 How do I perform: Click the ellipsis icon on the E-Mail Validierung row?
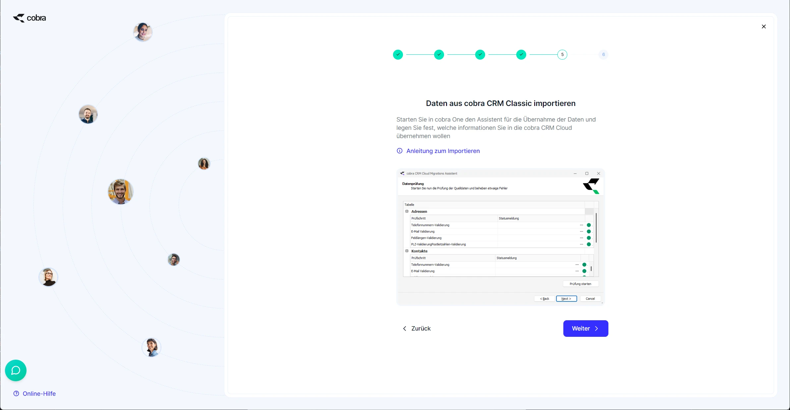click(582, 231)
